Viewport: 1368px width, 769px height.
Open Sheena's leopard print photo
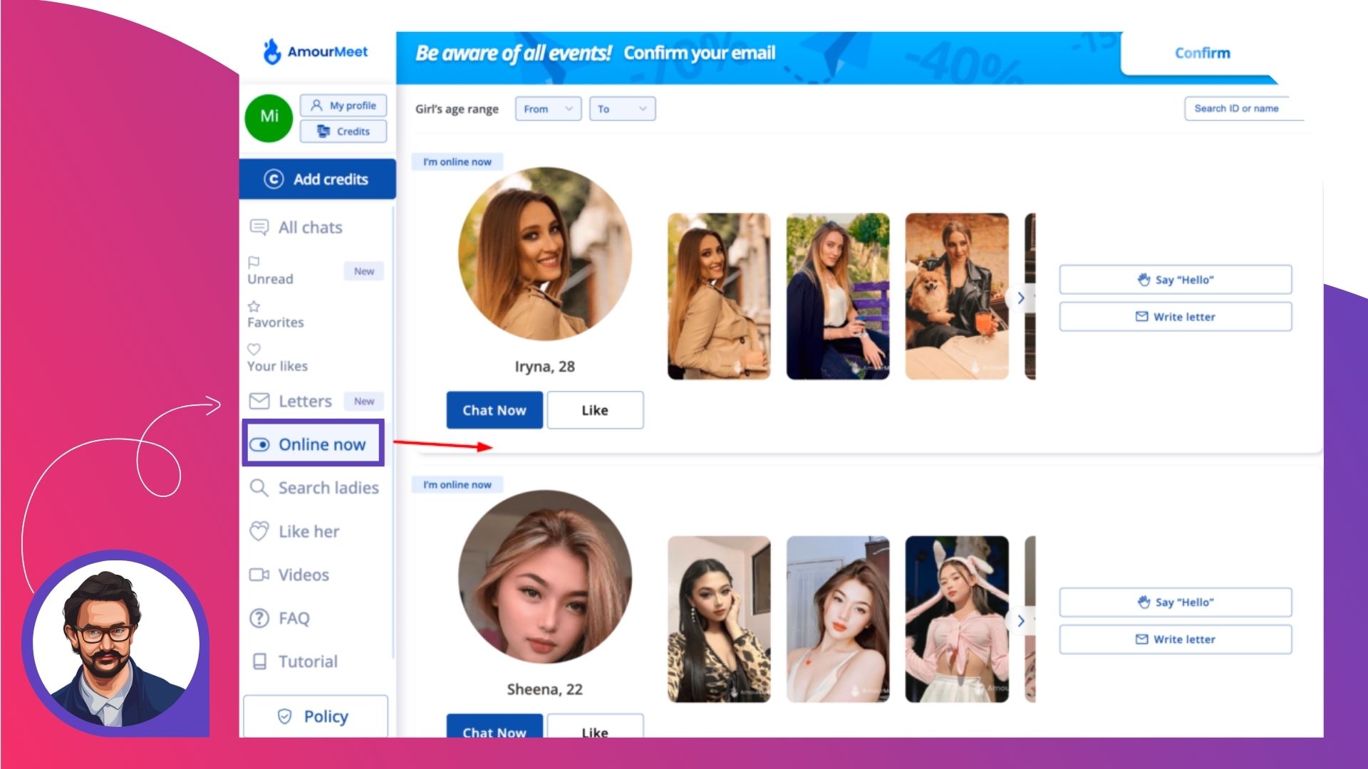coord(719,619)
